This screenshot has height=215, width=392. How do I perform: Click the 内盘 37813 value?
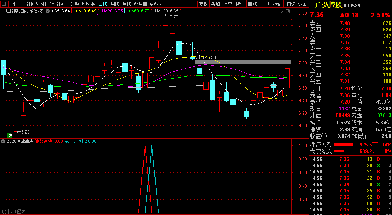point(384,116)
